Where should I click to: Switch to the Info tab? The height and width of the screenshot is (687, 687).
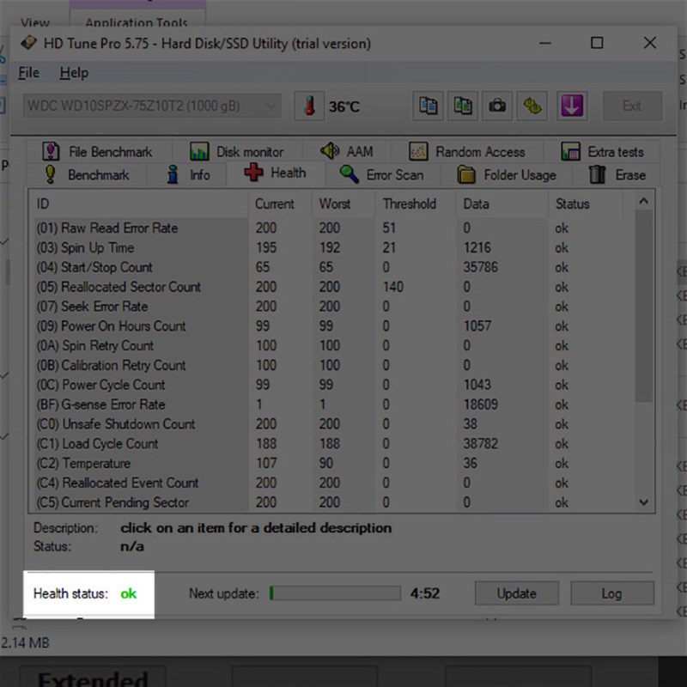point(187,175)
